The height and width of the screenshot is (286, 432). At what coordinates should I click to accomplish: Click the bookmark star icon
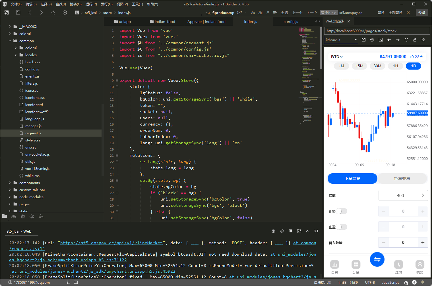click(x=53, y=12)
